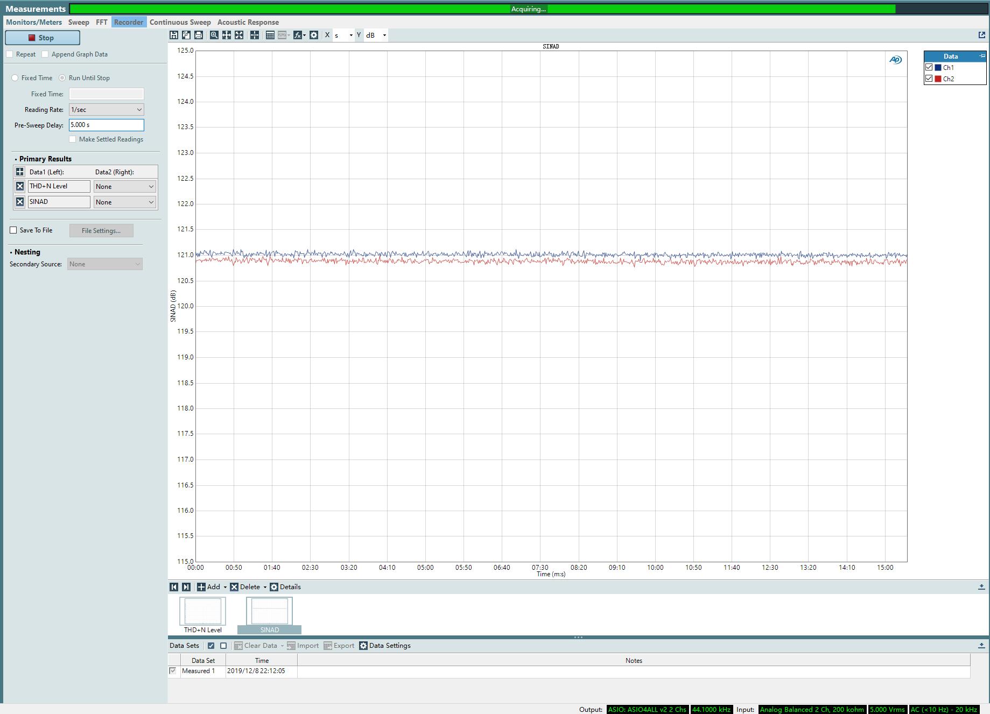Image resolution: width=990 pixels, height=714 pixels.
Task: Collapse the result thumbnails panel arrow
Action: point(981,587)
